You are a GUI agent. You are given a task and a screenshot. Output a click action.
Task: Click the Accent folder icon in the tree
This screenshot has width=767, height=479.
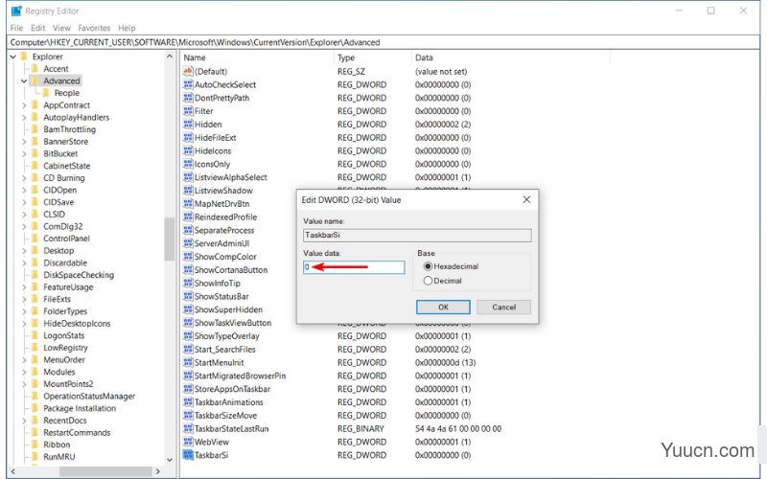pos(35,68)
